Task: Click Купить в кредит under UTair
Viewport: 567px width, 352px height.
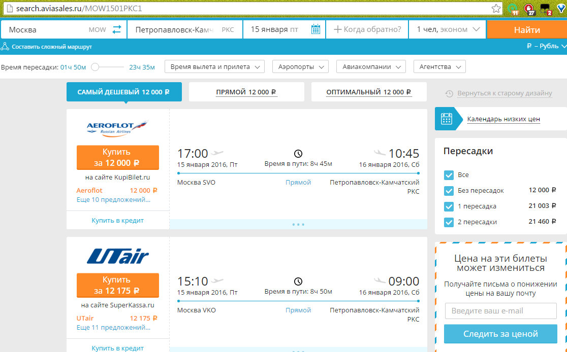Action: tap(117, 348)
